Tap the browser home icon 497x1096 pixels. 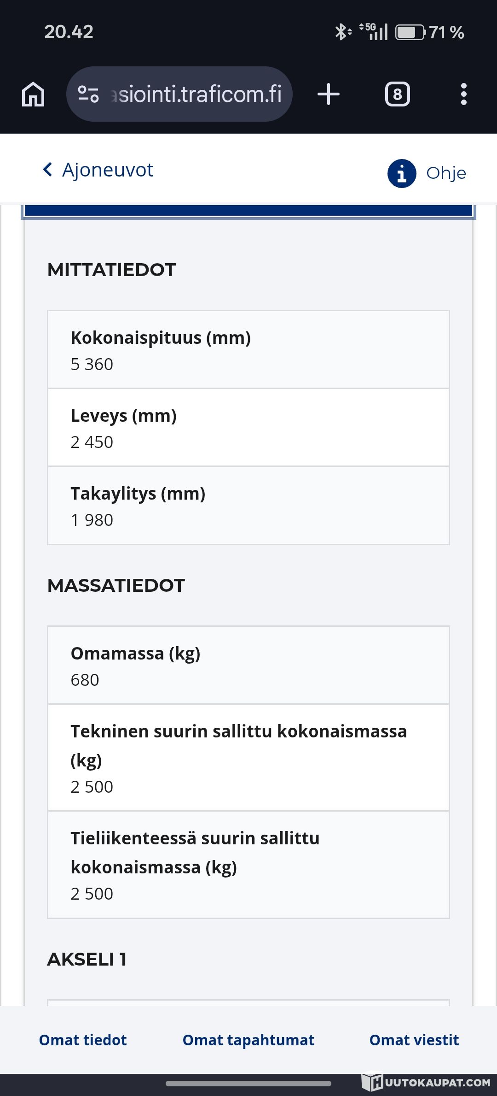click(33, 94)
